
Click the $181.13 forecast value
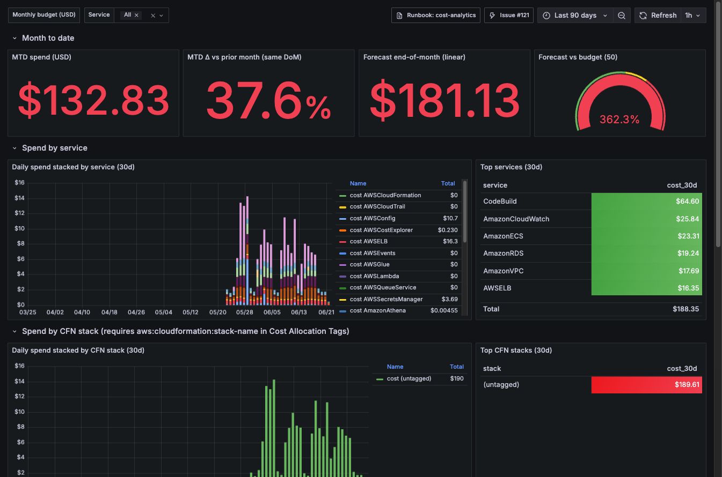click(x=444, y=100)
